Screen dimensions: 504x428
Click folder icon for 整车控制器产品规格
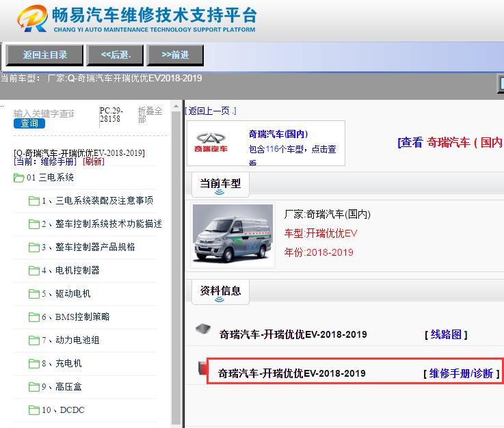34,248
